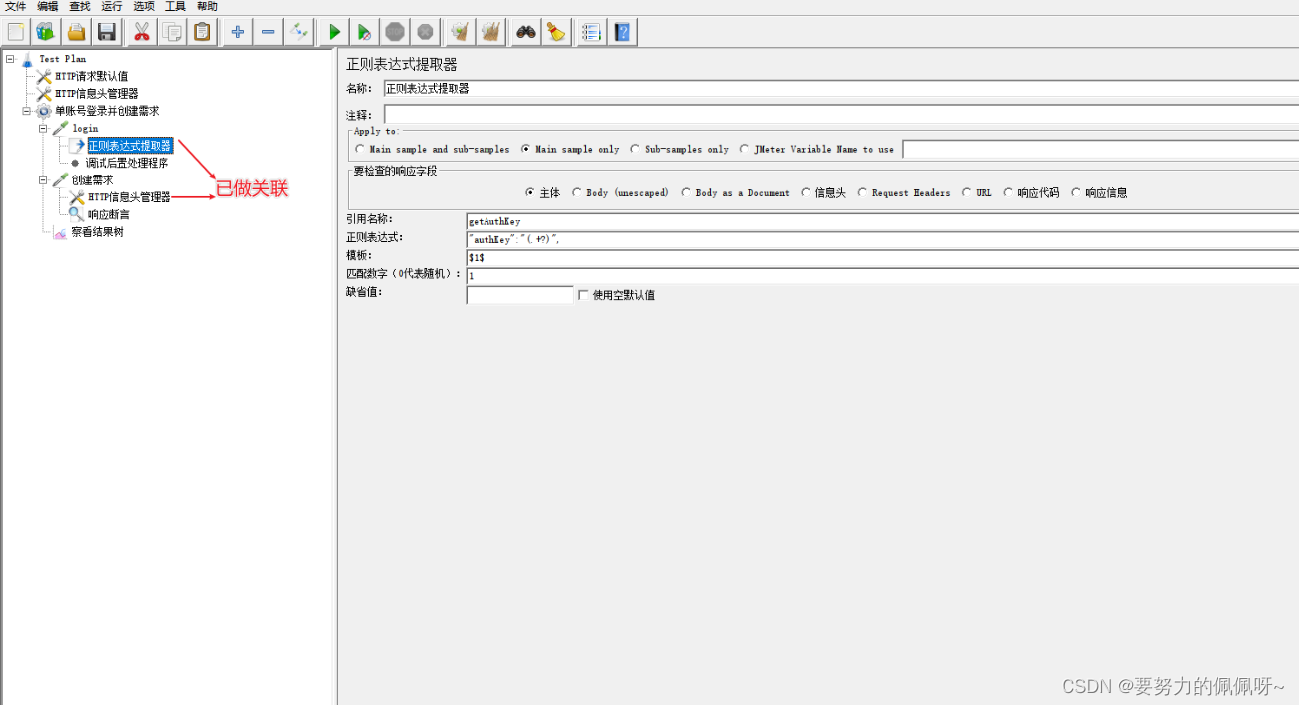Select 单账号登录并创建需求 thread group
The width and height of the screenshot is (1299, 705).
coord(106,111)
